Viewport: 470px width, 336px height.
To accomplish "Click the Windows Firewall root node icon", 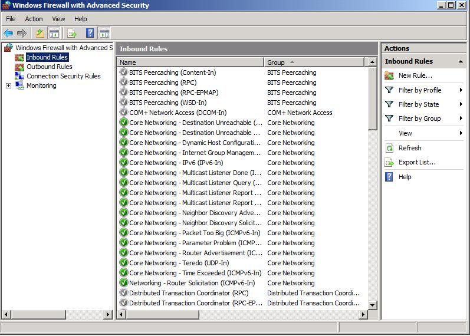I will point(8,48).
